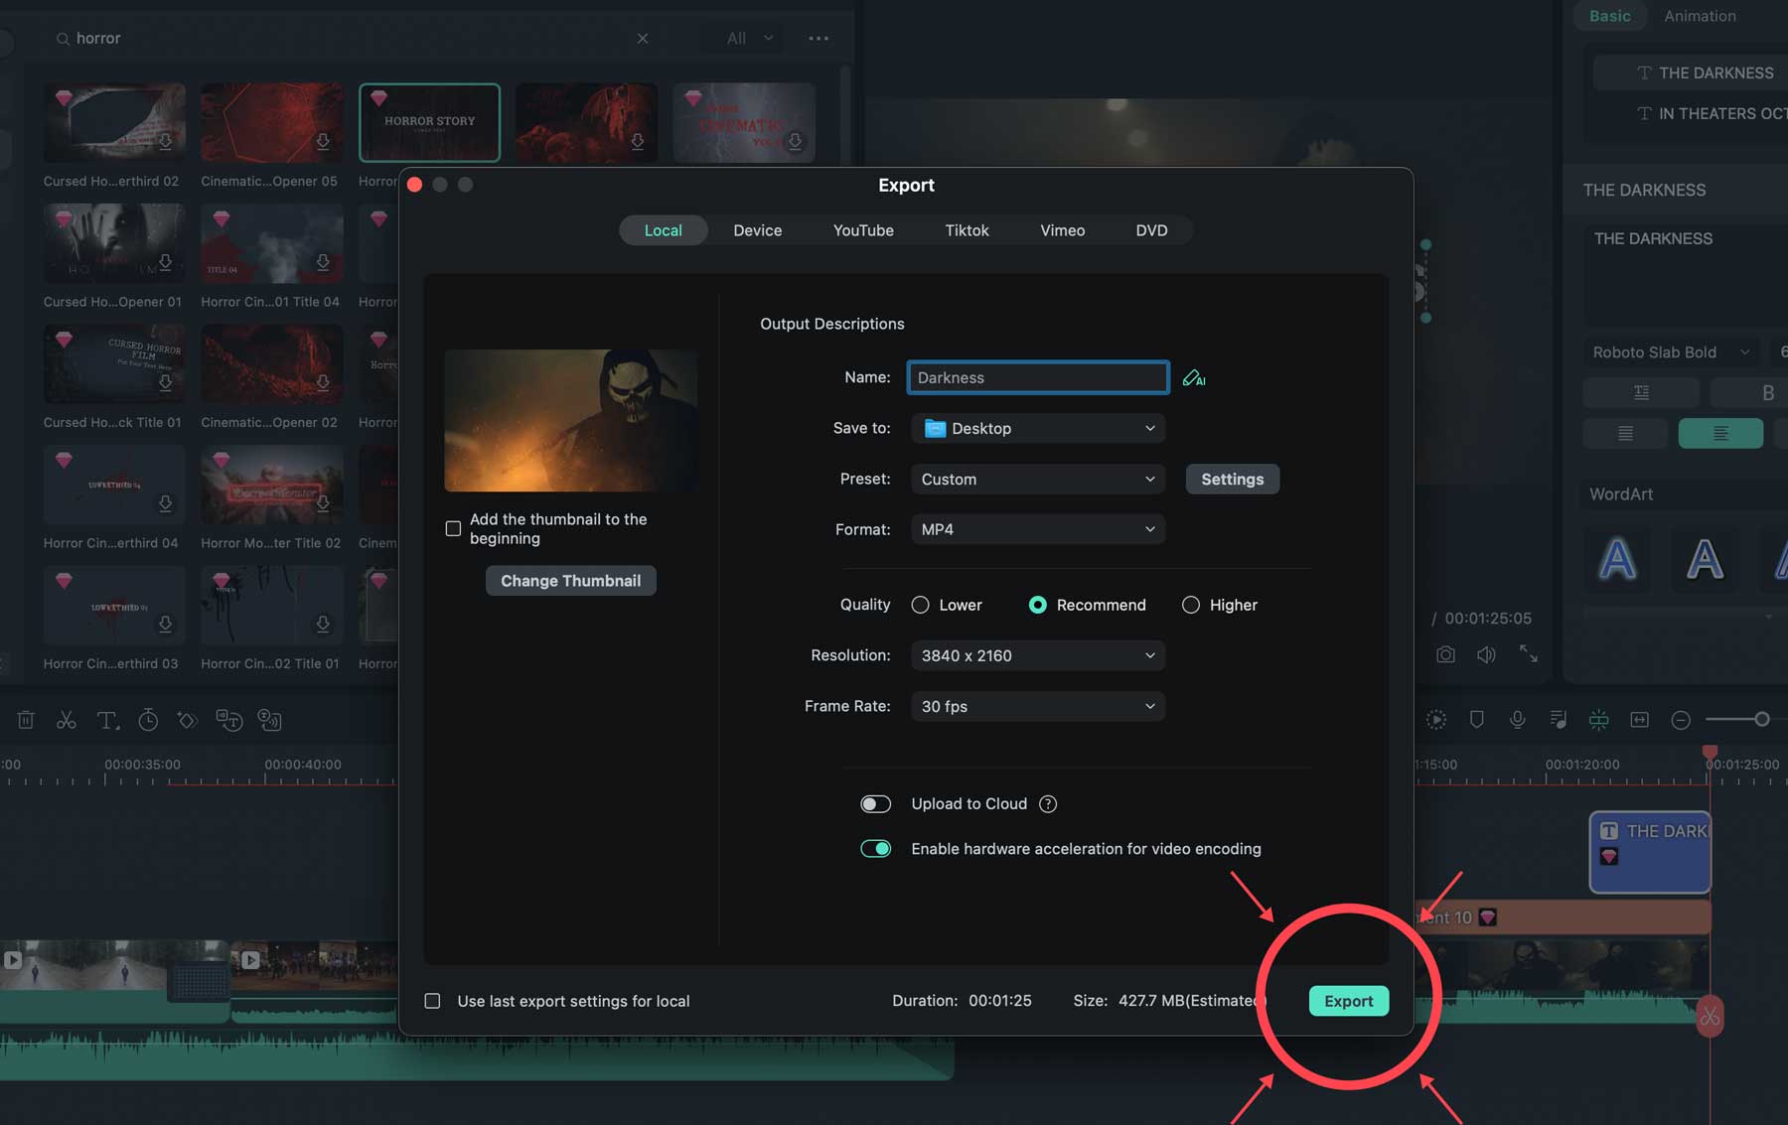Image resolution: width=1788 pixels, height=1125 pixels.
Task: Select the Horror Story template thumbnail
Action: coord(429,121)
